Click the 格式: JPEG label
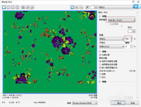 click(103, 12)
